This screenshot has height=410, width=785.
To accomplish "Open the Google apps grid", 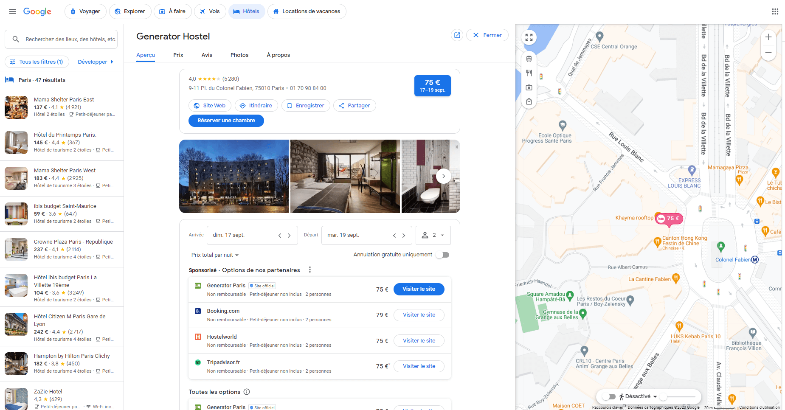I will point(775,11).
